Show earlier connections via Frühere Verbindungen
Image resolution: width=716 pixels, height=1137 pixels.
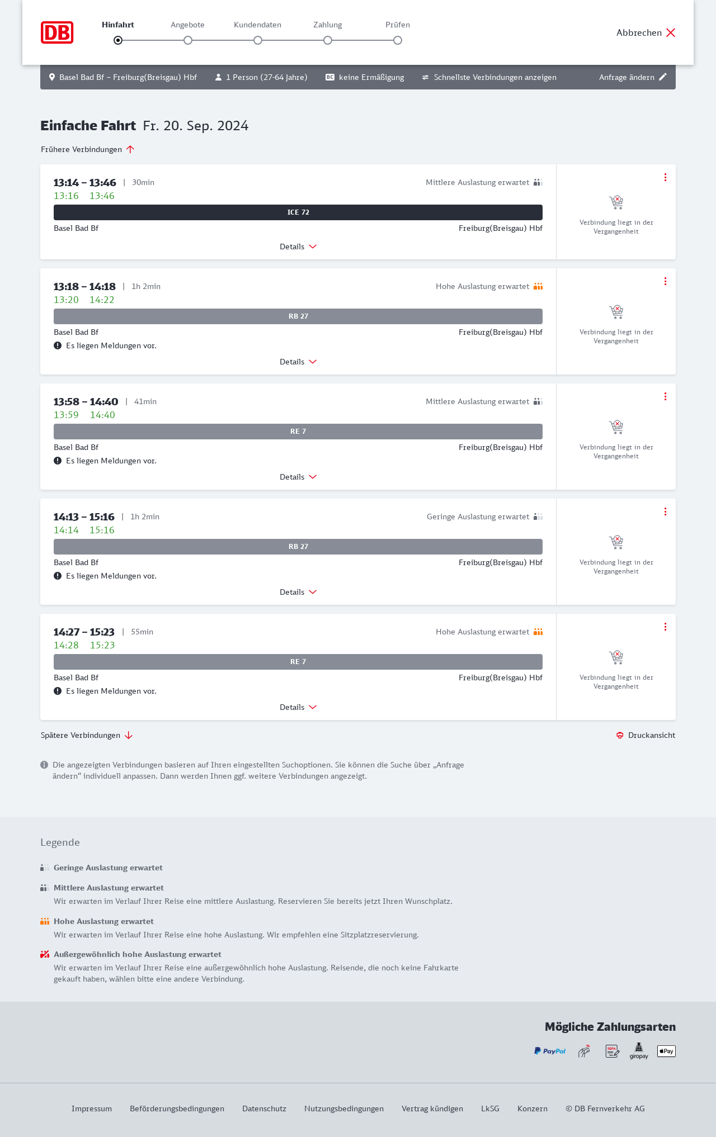click(x=87, y=149)
